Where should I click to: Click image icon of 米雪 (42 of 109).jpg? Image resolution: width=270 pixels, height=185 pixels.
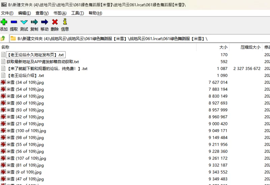tap(3, 117)
